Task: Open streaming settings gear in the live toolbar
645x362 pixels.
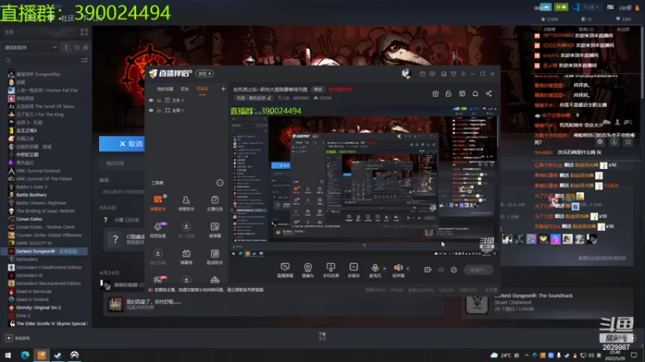Action: [x=454, y=269]
